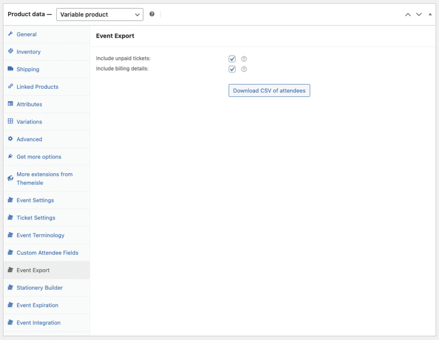
Task: Click the grid icon beside Variations
Action: coord(10,121)
